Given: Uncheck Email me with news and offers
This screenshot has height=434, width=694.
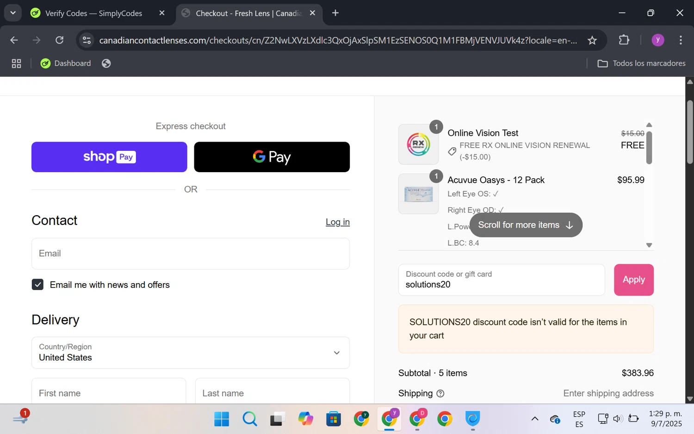Looking at the screenshot, I should tap(37, 285).
